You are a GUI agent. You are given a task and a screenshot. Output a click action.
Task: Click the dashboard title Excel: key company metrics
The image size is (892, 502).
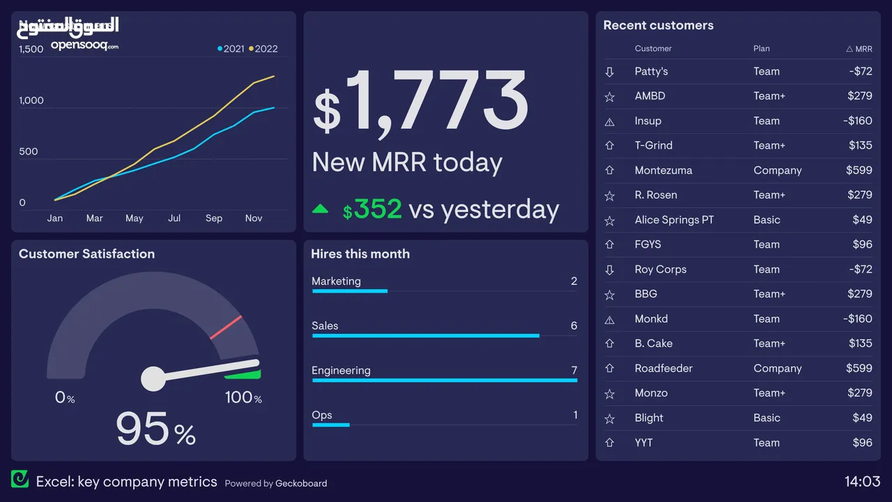coord(127,482)
